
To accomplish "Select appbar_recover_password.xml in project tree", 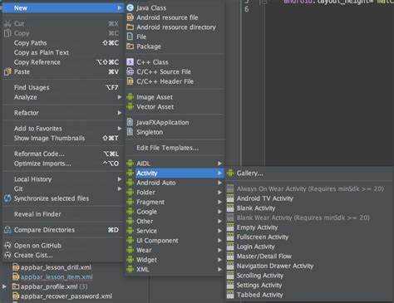I will click(66, 296).
